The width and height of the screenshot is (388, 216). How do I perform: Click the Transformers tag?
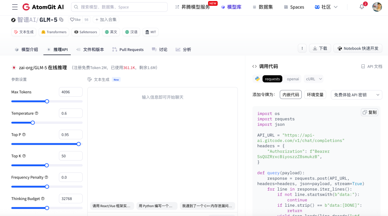pos(54,32)
